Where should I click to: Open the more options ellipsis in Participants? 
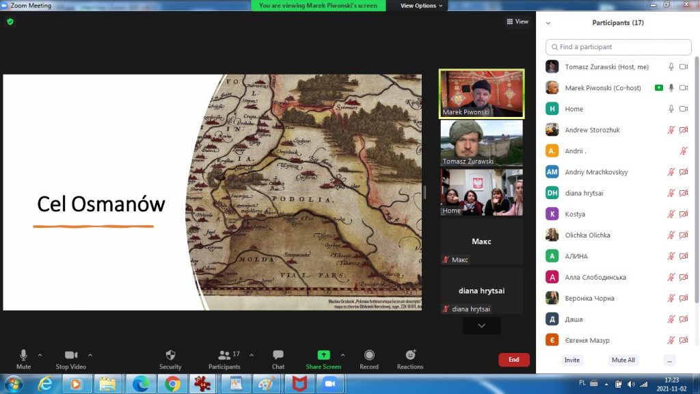[669, 360]
